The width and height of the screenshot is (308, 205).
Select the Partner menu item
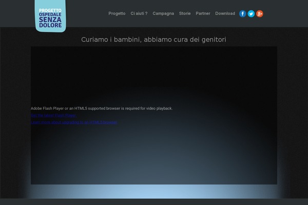[203, 13]
